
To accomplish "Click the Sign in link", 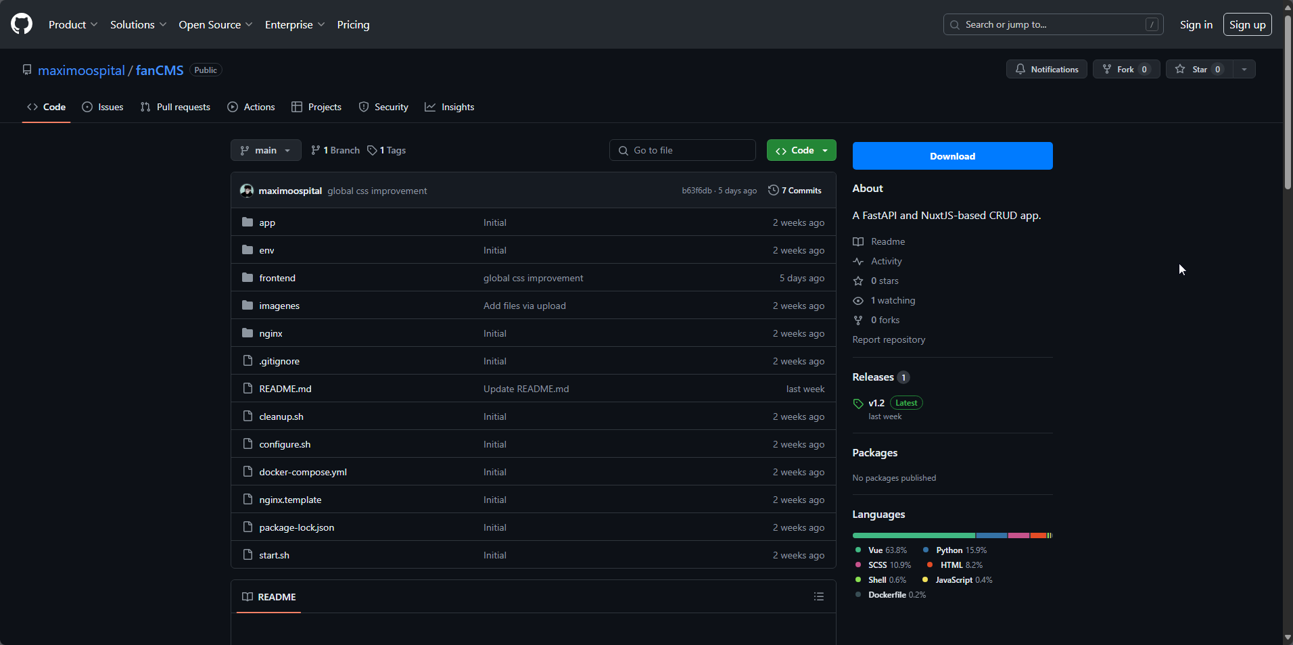I will coord(1196,24).
